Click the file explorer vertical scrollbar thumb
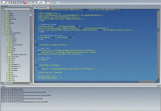This screenshot has height=111, width=161. click(x=31, y=14)
